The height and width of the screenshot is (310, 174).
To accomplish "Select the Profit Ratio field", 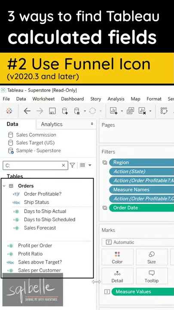I will (x=30, y=254).
